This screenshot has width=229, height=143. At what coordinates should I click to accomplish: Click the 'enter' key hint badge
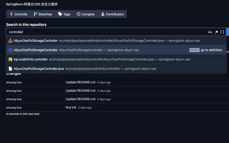pos(194,50)
